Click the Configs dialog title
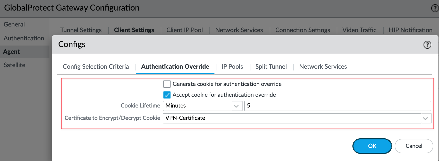The image size is (439, 161). (x=72, y=44)
